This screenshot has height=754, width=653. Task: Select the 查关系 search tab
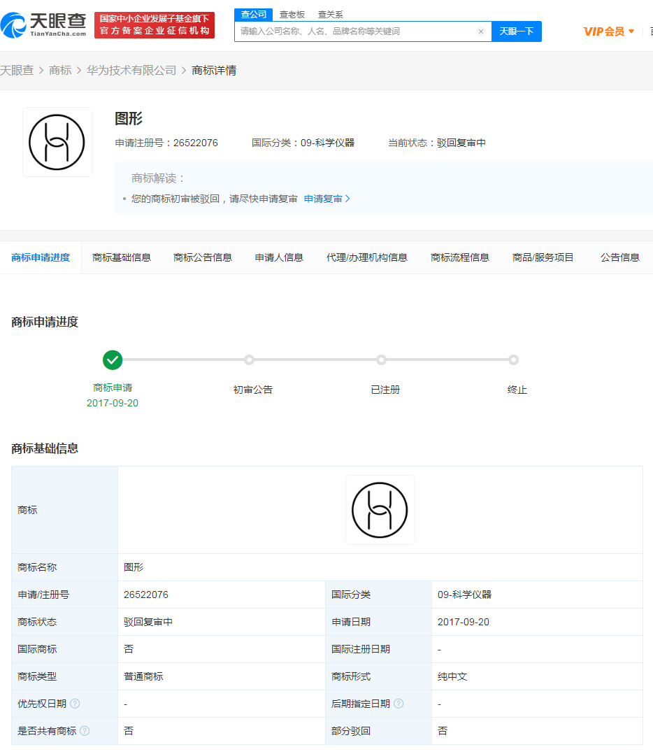(331, 15)
